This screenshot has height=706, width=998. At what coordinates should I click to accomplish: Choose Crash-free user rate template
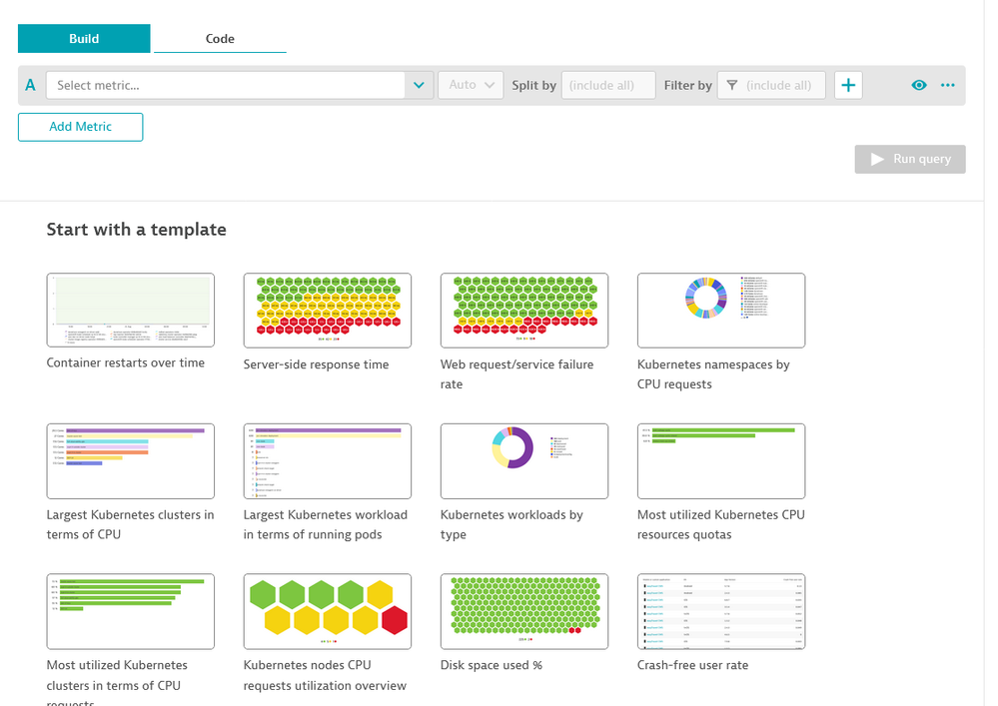pos(721,610)
